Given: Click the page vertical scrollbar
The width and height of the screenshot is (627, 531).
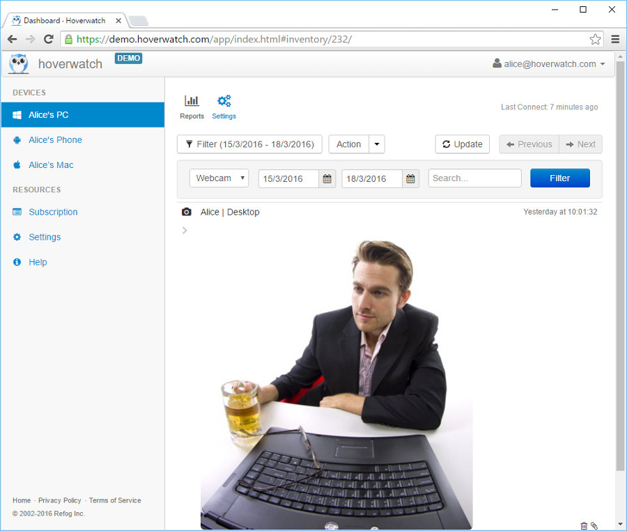Looking at the screenshot, I should click(620, 266).
